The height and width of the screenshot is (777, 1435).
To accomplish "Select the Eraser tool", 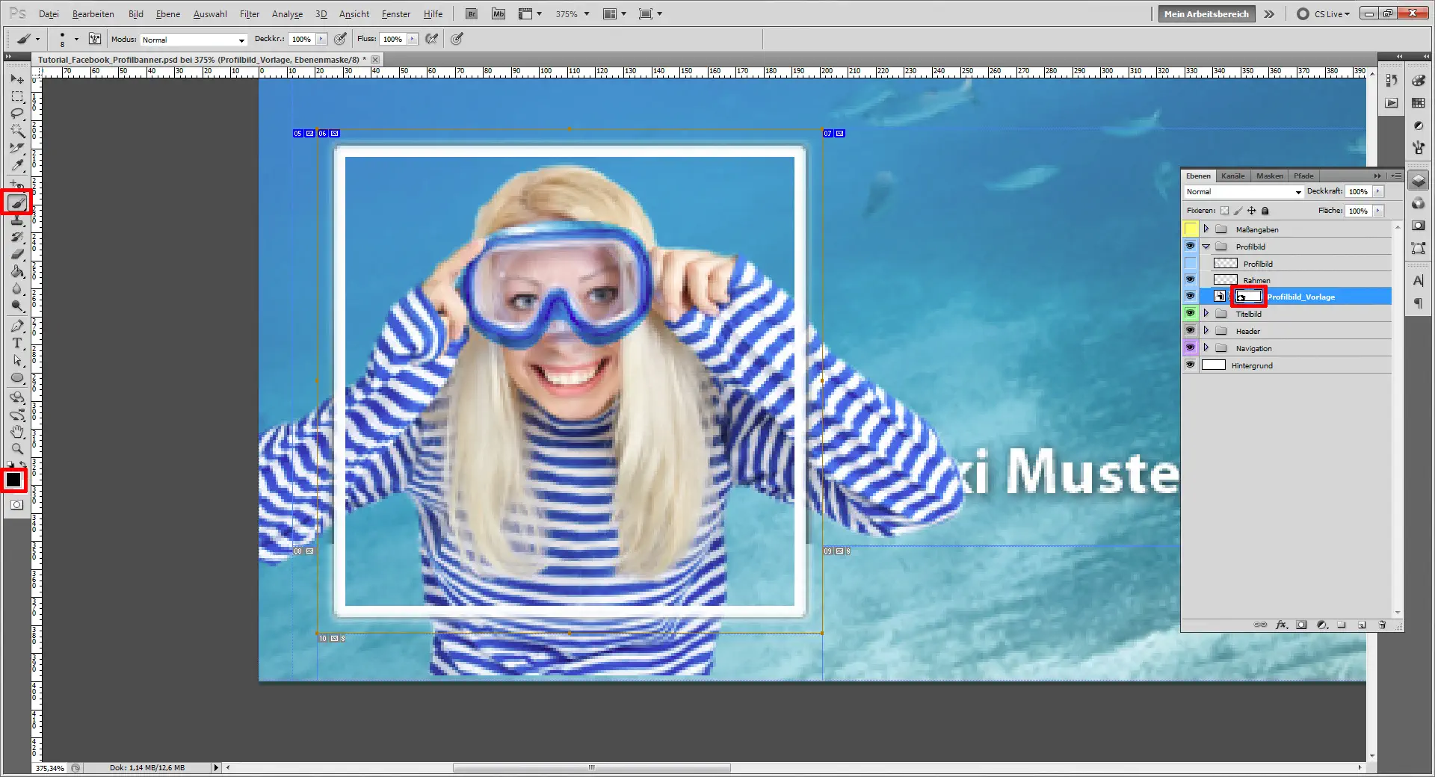I will (x=16, y=253).
